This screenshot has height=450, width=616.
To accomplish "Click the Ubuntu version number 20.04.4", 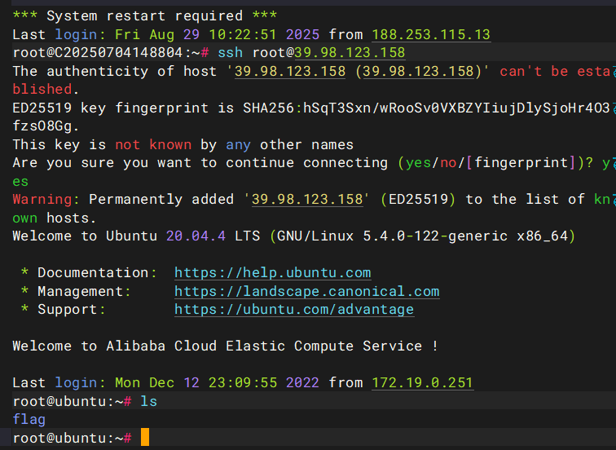I will 191,236.
